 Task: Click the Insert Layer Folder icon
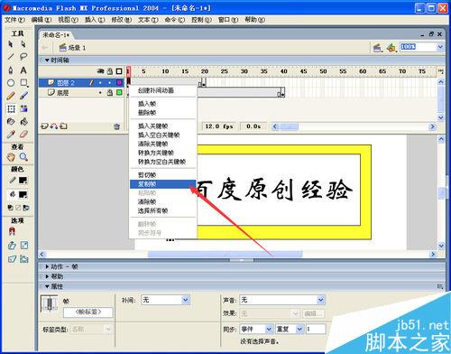coord(63,126)
